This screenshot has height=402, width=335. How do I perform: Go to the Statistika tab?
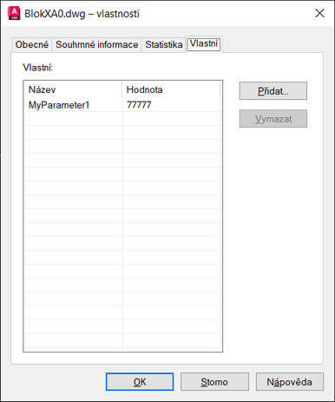[x=164, y=45]
